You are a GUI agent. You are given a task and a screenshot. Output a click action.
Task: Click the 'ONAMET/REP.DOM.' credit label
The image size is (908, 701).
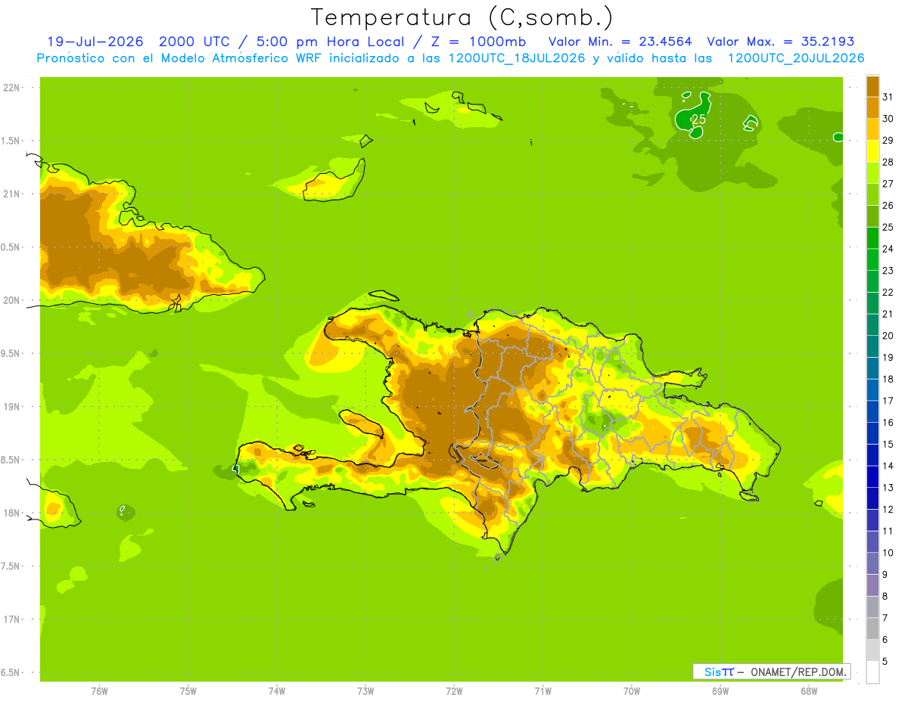tap(798, 672)
